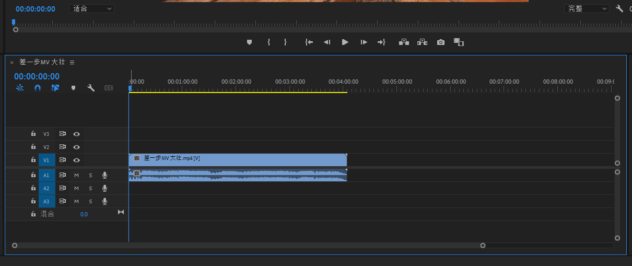Open timeline display settings wrench
Viewport: 632px width, 266px height.
[90, 88]
